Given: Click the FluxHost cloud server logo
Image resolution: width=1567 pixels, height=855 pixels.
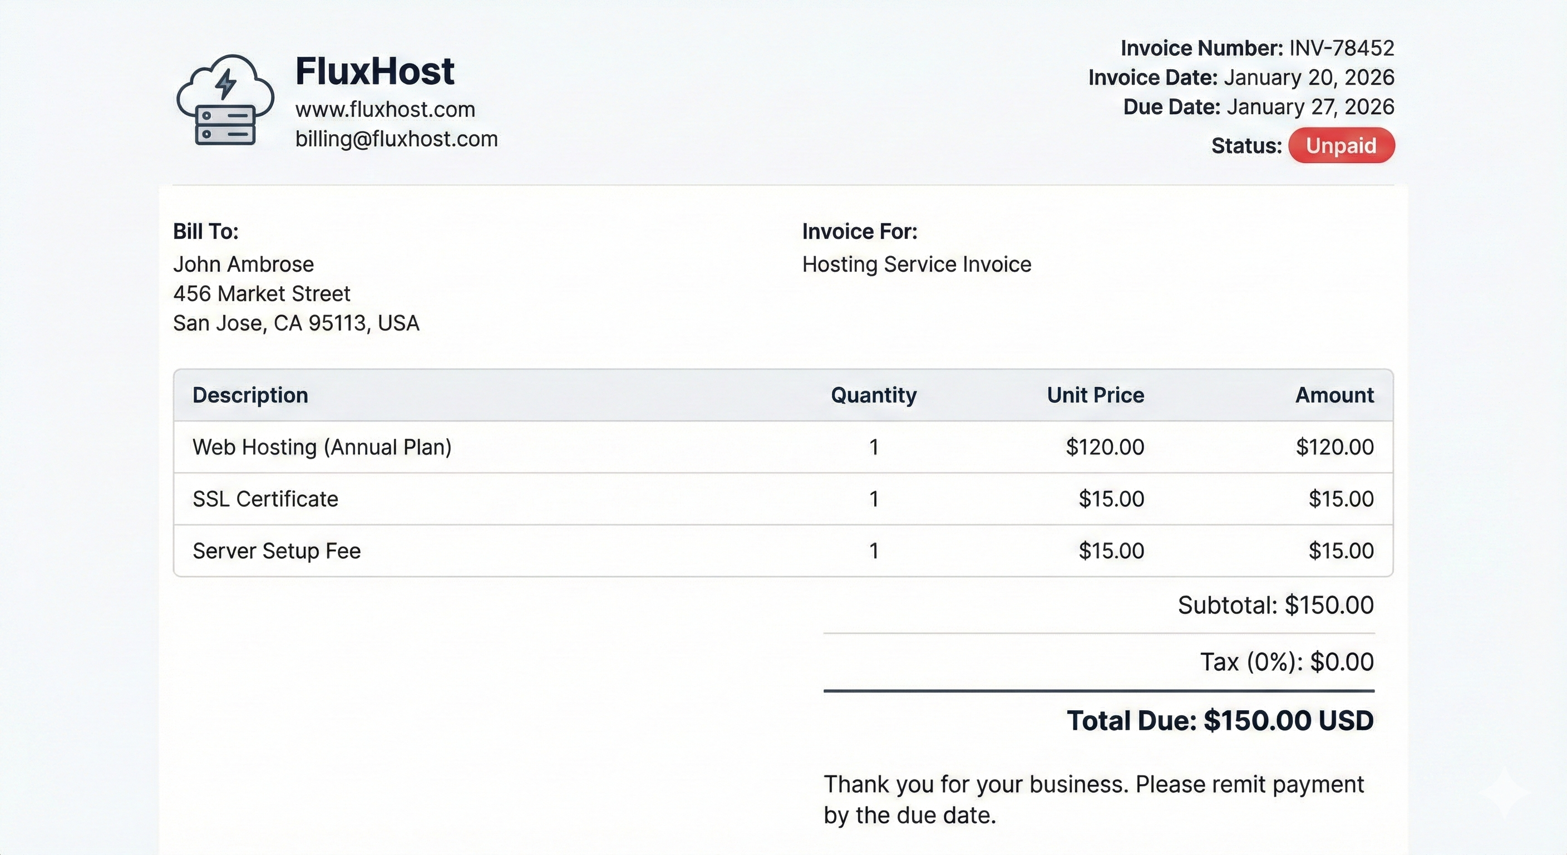Looking at the screenshot, I should pyautogui.click(x=225, y=101).
